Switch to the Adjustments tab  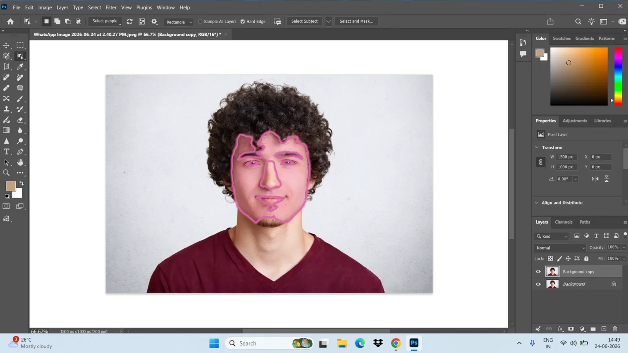575,121
